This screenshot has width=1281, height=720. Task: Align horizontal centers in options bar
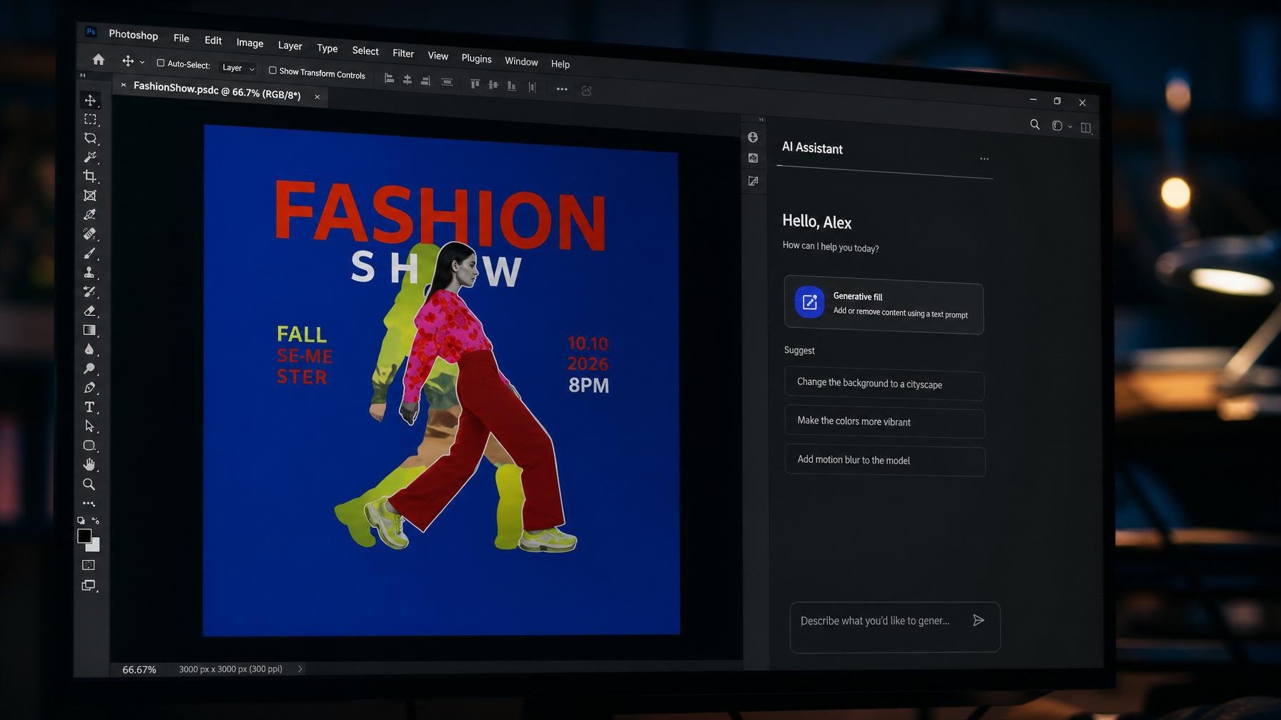tap(407, 80)
